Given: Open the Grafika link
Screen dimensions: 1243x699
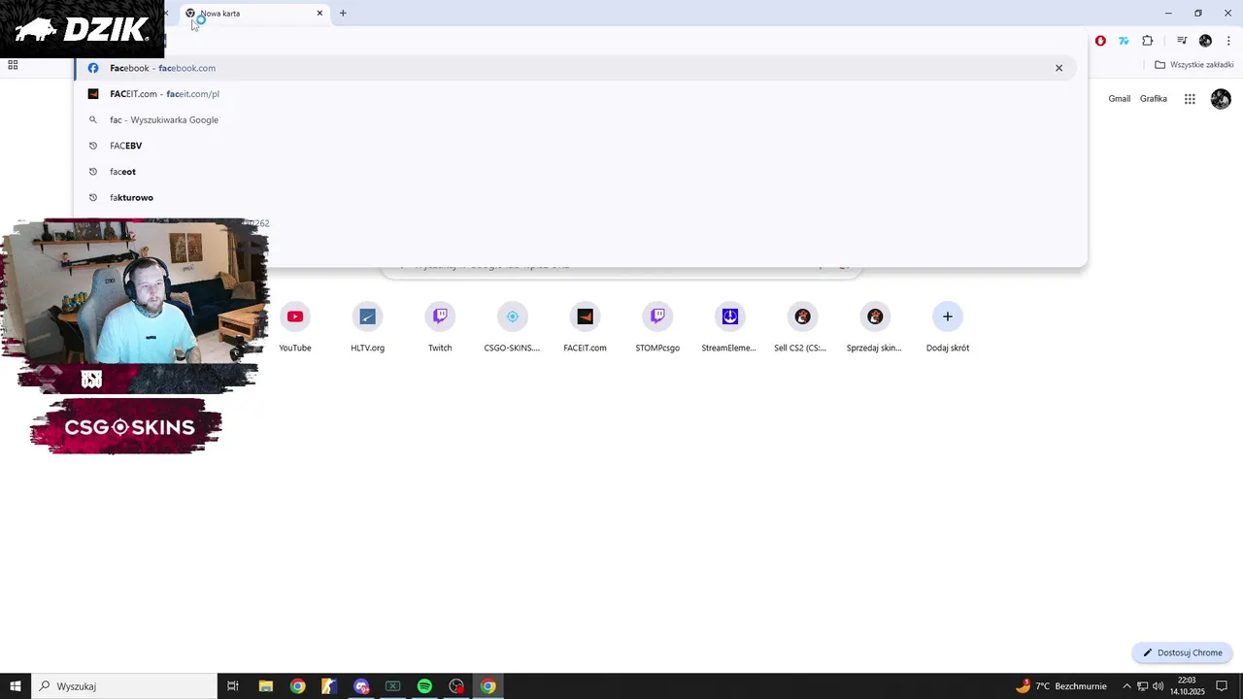Looking at the screenshot, I should [1154, 99].
